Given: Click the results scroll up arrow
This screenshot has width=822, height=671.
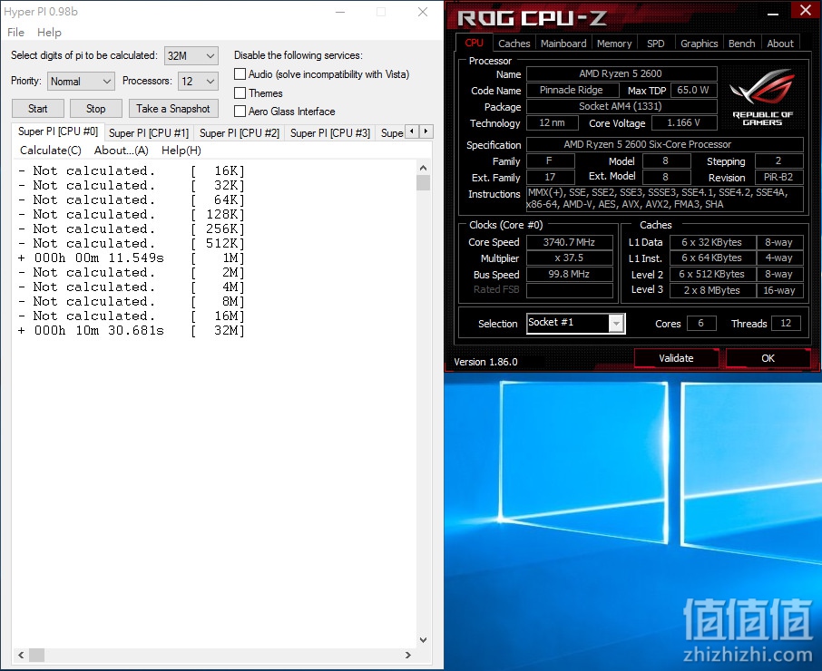Looking at the screenshot, I should [x=424, y=168].
